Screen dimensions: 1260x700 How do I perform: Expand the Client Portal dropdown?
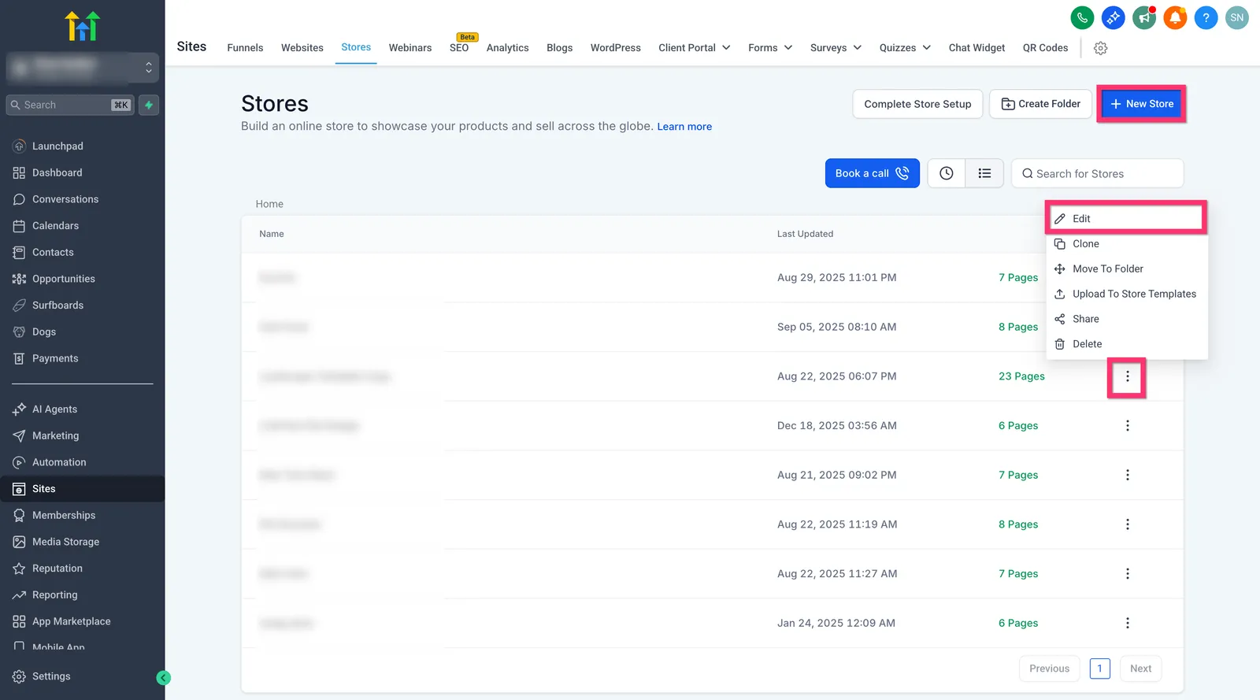tap(695, 48)
